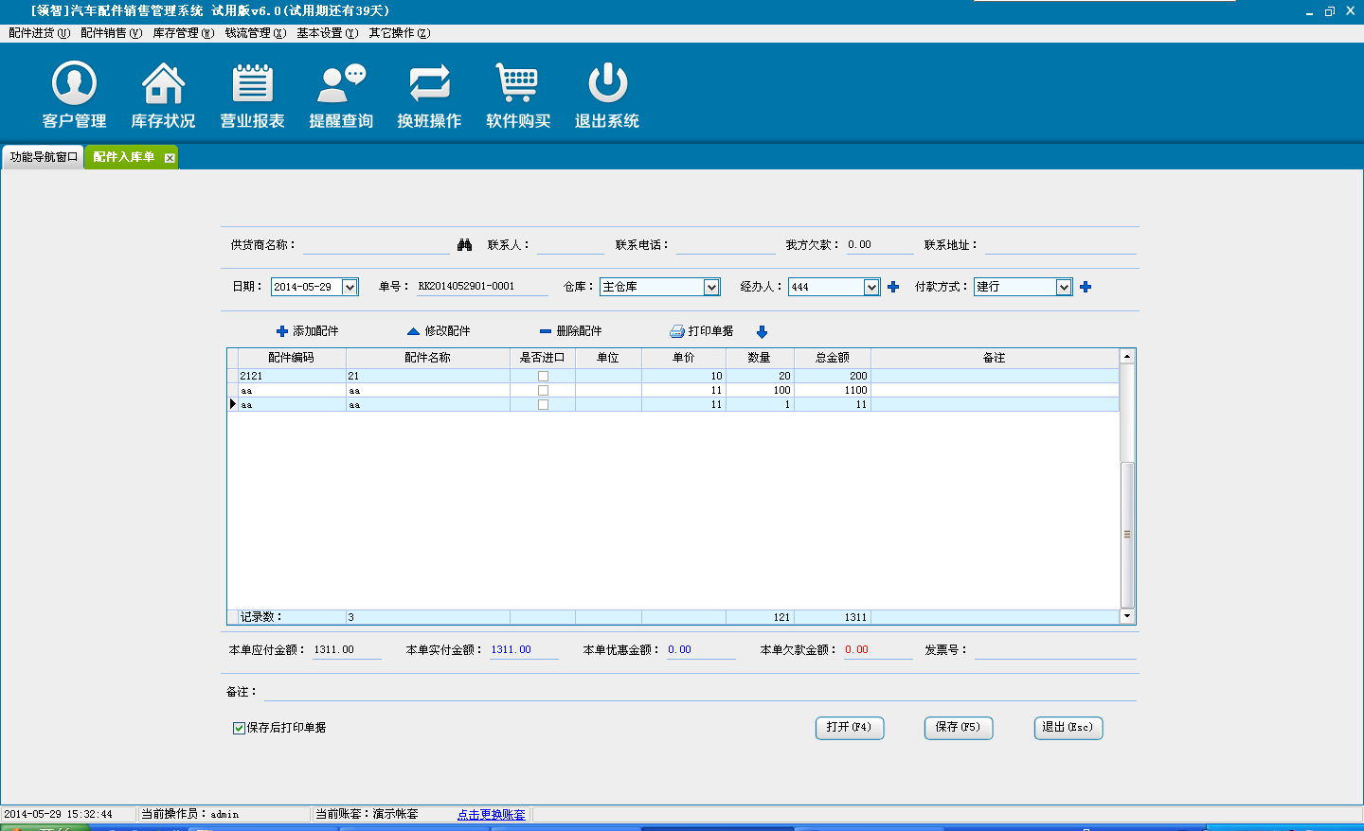1364x831 pixels.
Task: Click binoculars icon to search supplier
Action: tap(464, 245)
